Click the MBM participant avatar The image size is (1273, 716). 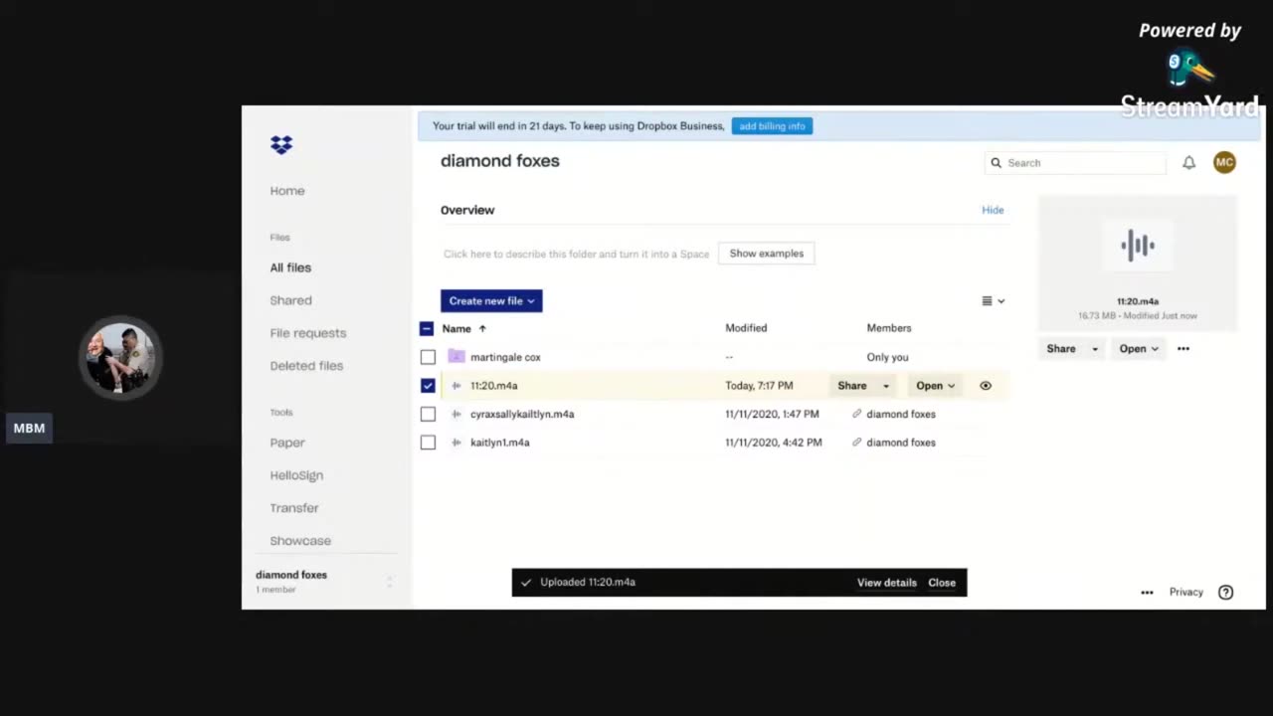[x=120, y=358]
